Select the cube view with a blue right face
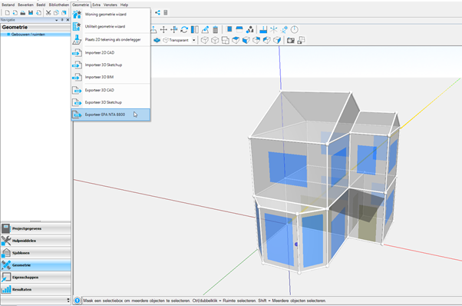This screenshot has width=462, height=306. click(x=277, y=40)
